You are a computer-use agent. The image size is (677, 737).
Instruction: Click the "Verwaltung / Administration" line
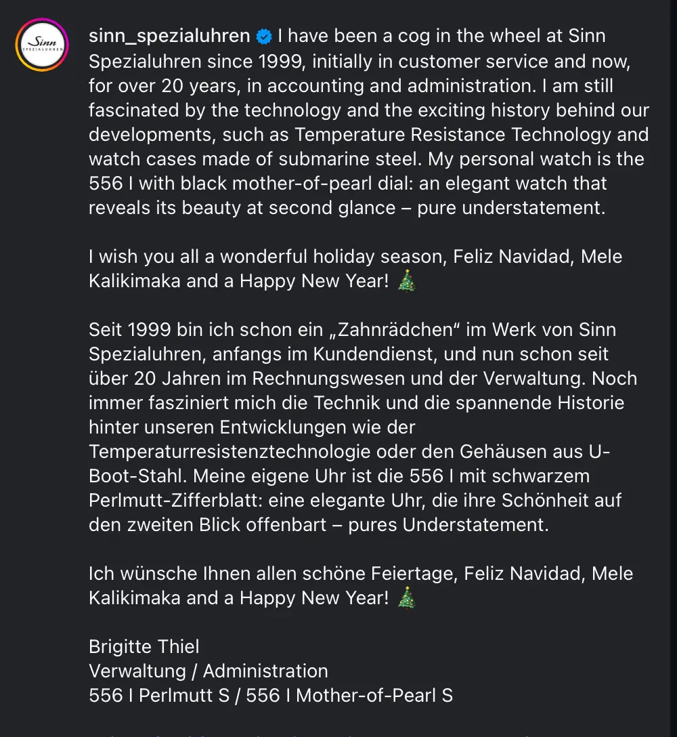tap(209, 671)
